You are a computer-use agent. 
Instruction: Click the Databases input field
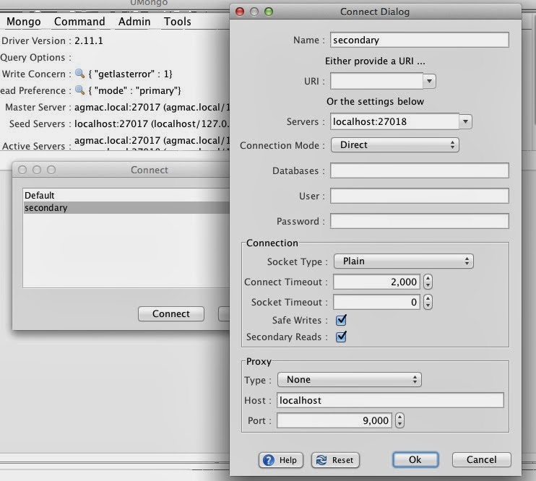click(420, 170)
